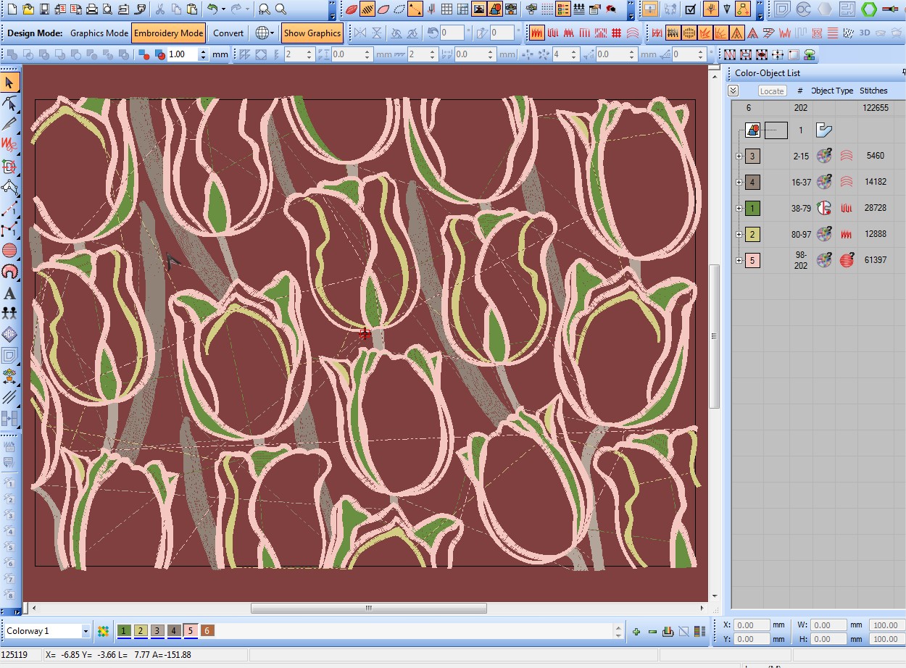This screenshot has width=906, height=668.
Task: Select the Zoom magnifier tool
Action: pos(280,9)
